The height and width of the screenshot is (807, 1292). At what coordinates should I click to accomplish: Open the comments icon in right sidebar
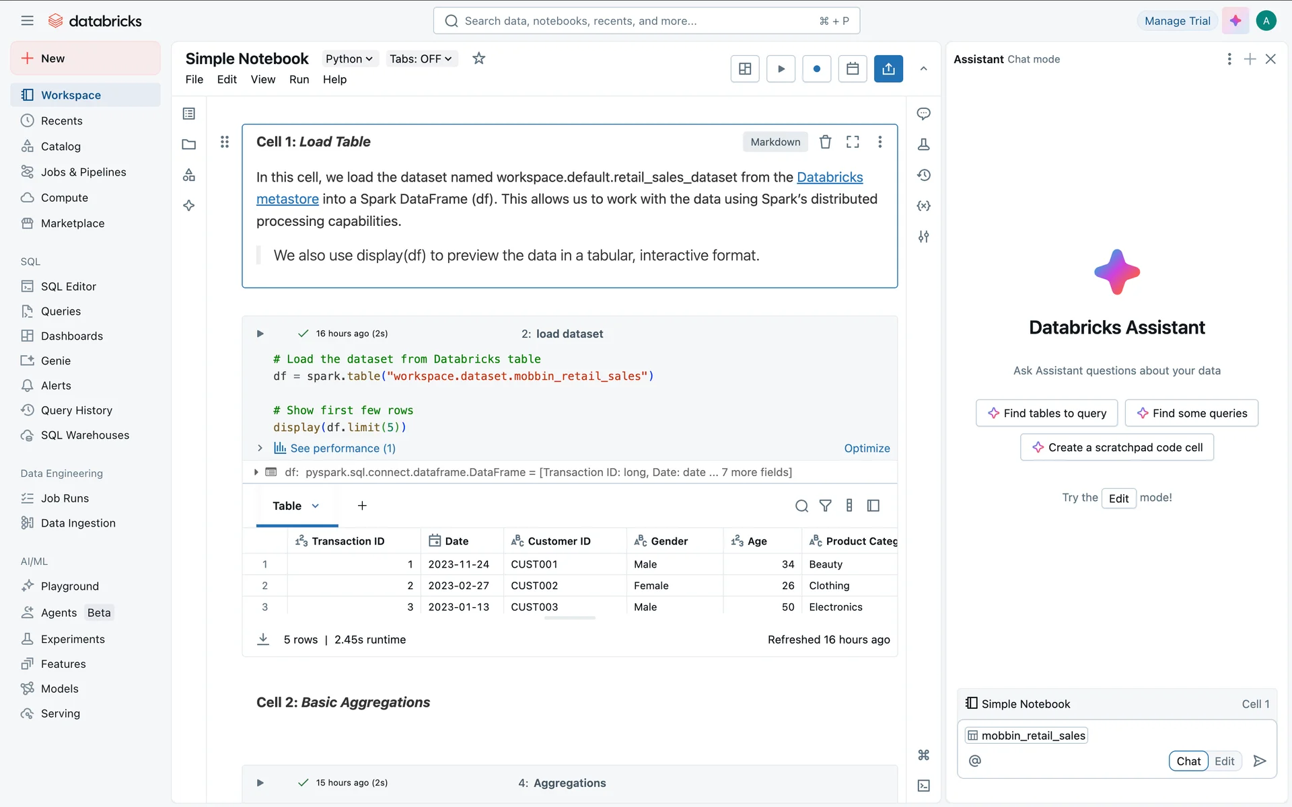(924, 114)
